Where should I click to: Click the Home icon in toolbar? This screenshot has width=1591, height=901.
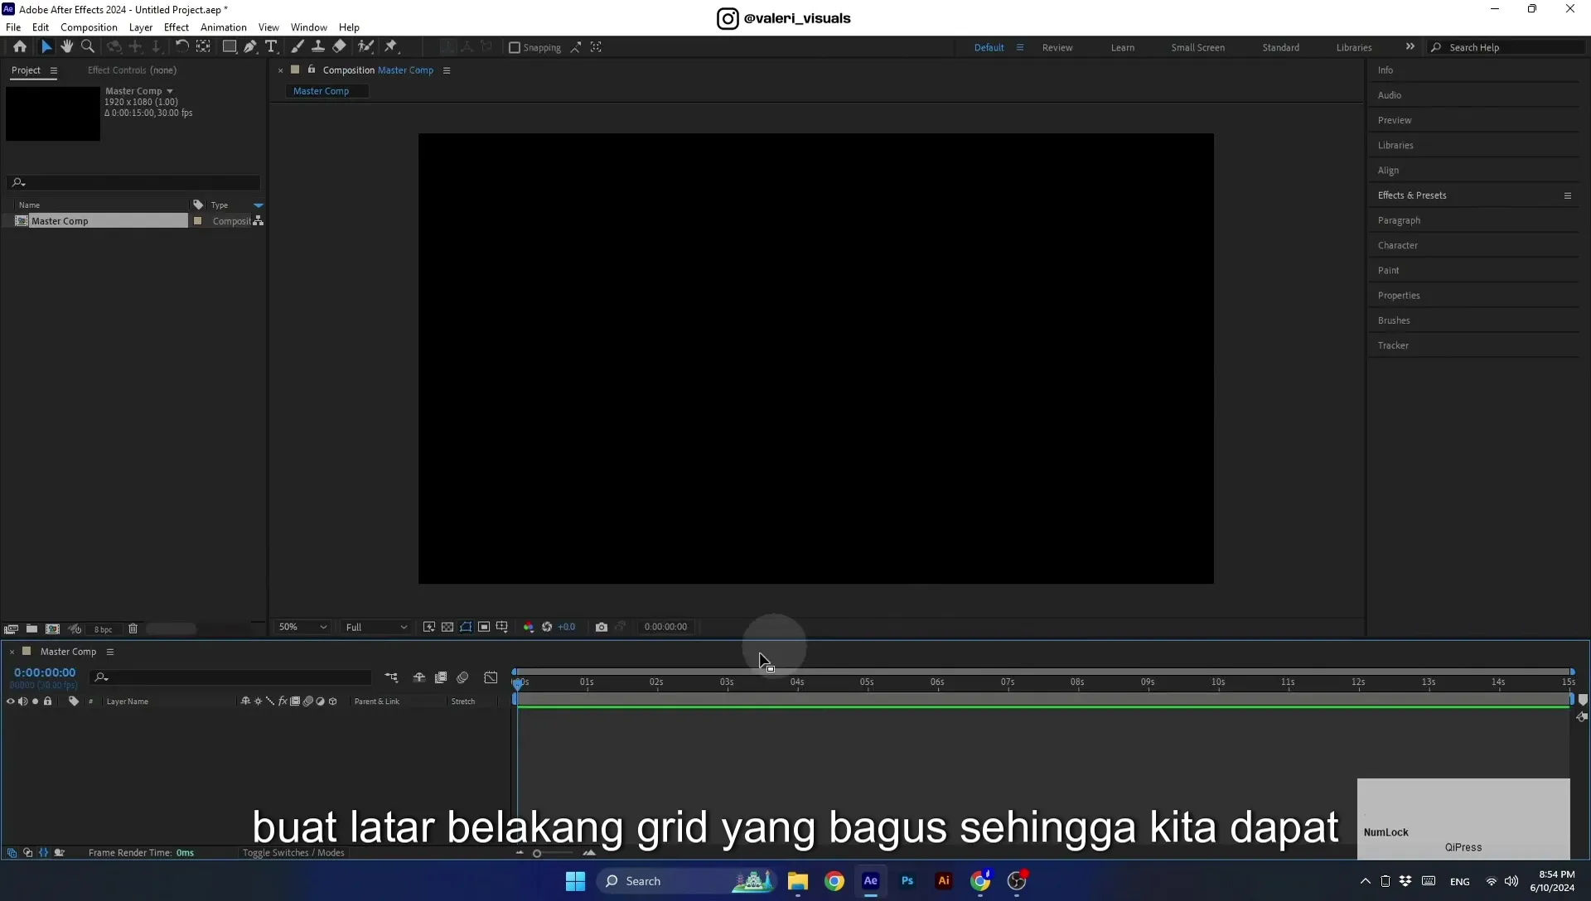tap(20, 47)
